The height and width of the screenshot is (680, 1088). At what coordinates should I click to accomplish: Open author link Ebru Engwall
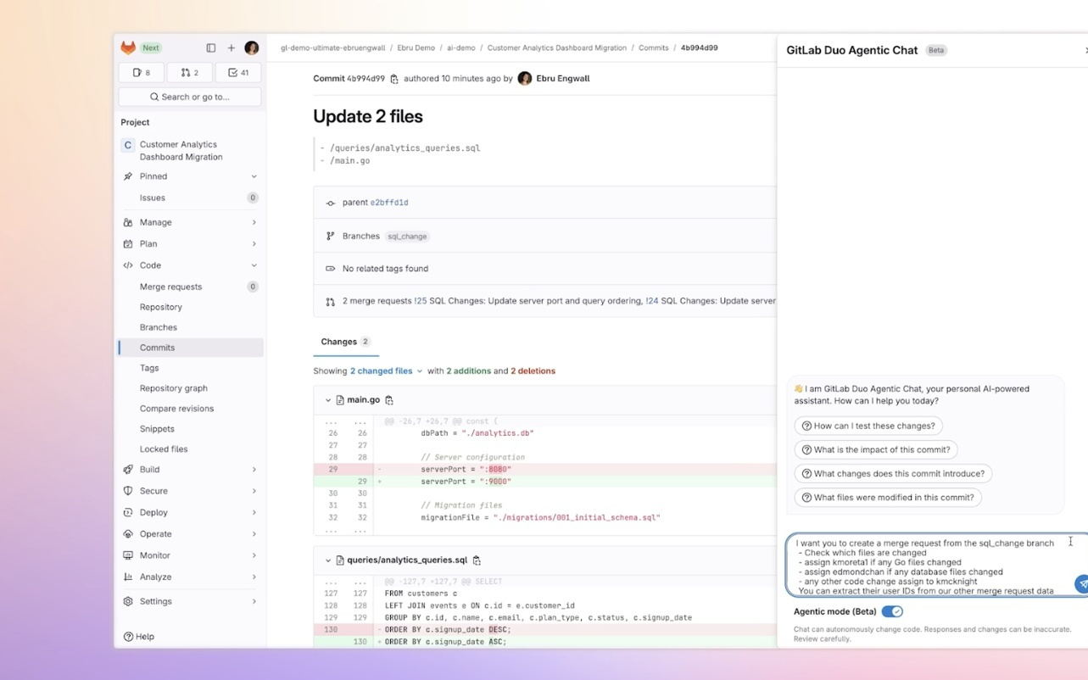point(563,78)
